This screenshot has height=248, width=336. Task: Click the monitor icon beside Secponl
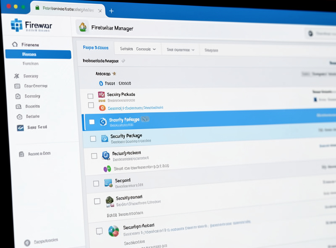click(108, 183)
